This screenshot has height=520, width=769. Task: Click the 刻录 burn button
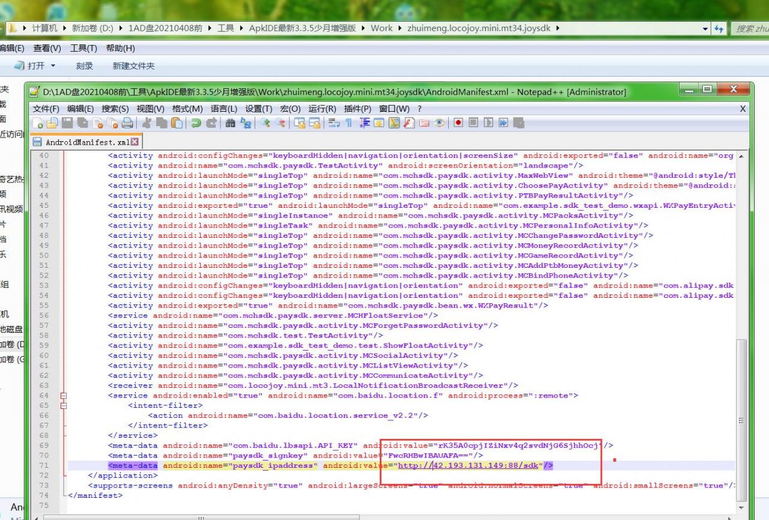click(x=84, y=66)
